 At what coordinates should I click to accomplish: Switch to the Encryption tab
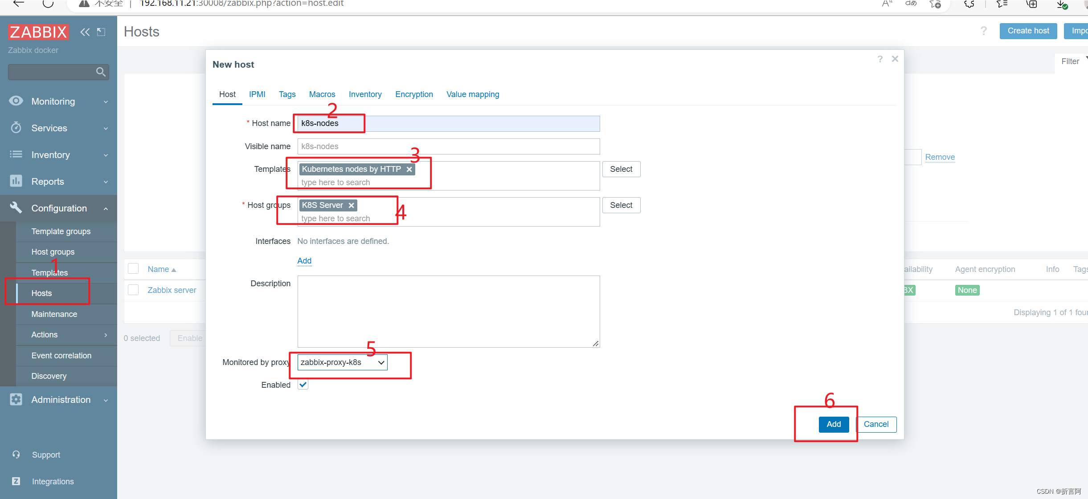(x=414, y=94)
